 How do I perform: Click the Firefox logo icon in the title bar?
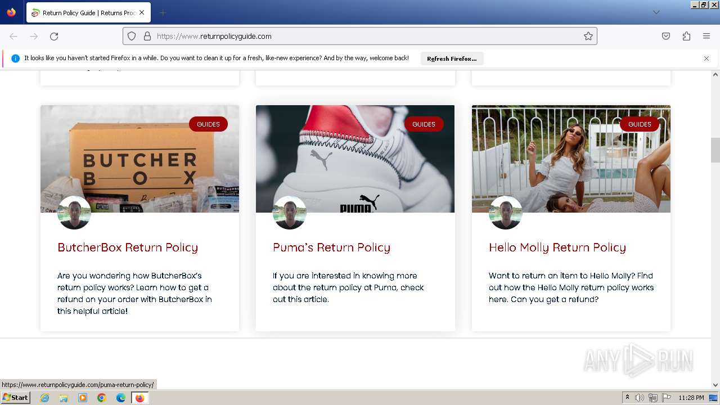pos(11,12)
